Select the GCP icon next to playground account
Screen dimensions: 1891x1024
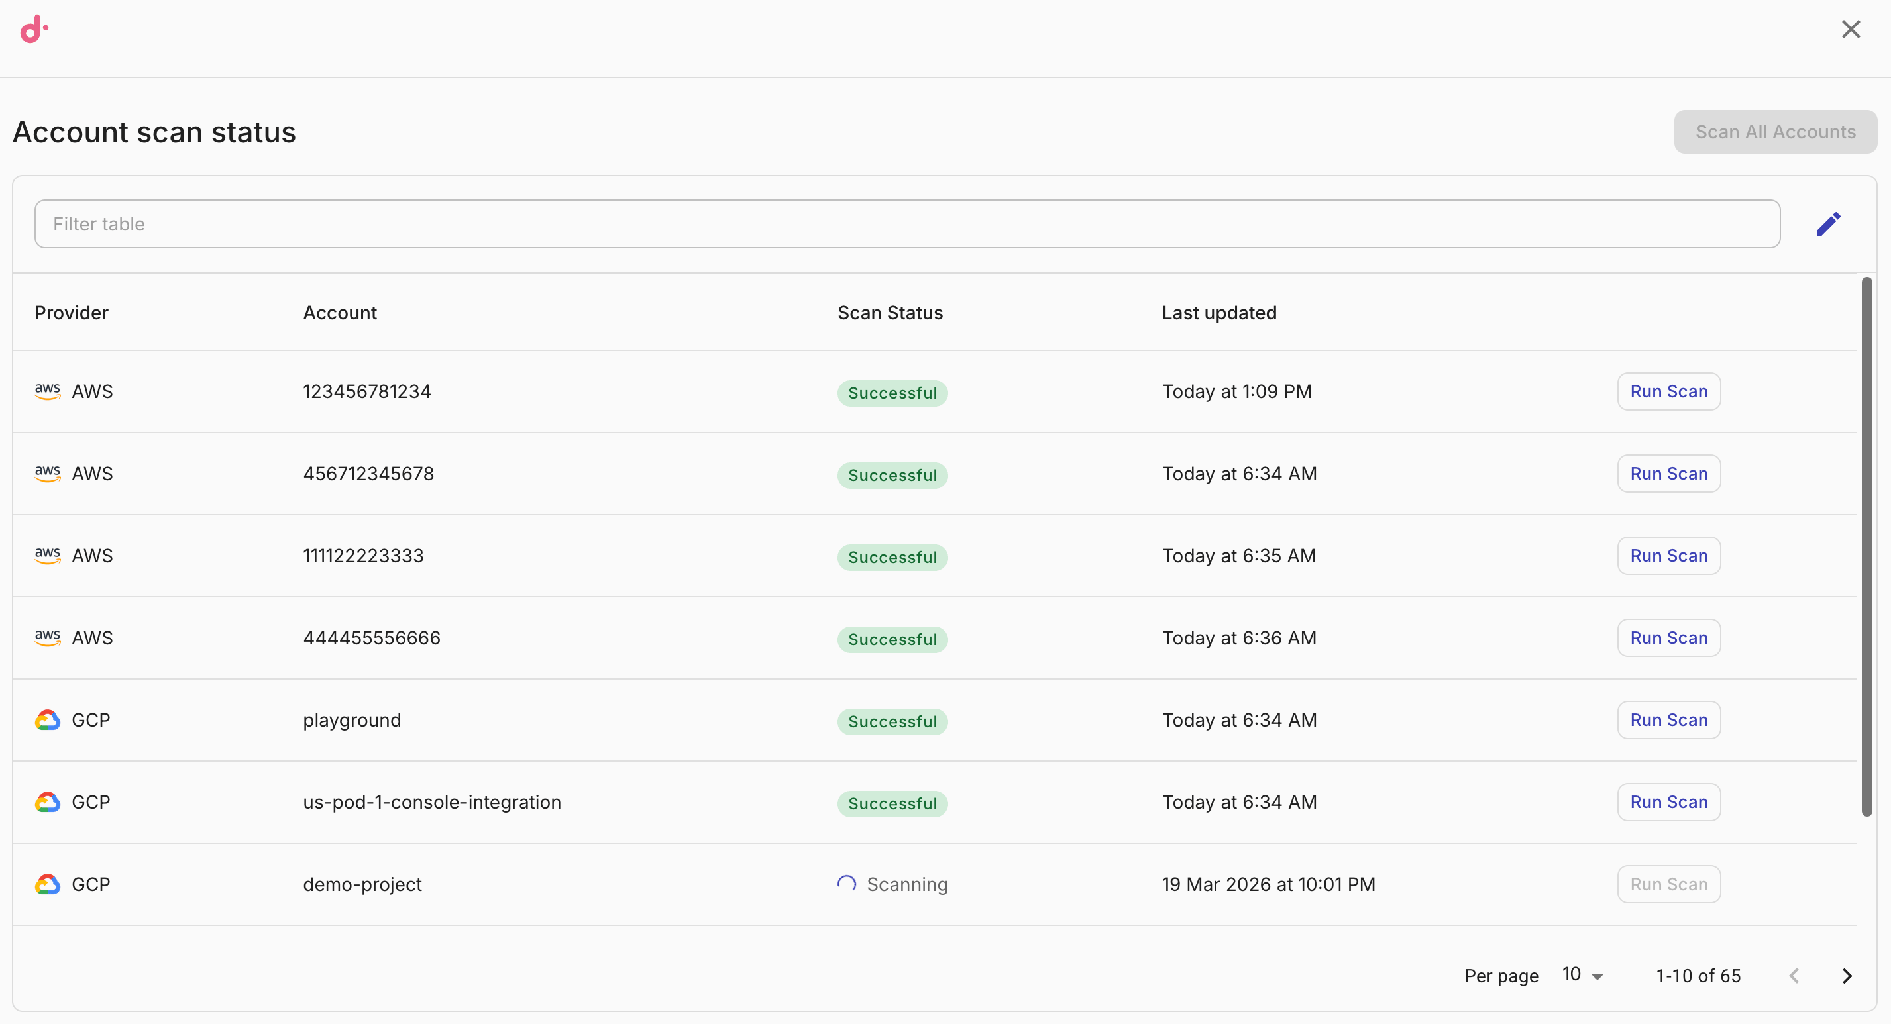point(46,720)
